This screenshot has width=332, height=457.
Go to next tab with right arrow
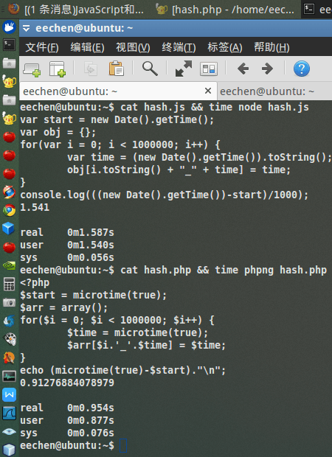267,69
